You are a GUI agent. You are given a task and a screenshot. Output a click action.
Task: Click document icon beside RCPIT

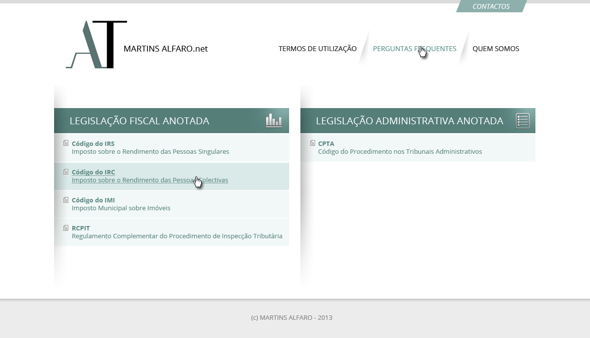click(x=66, y=228)
